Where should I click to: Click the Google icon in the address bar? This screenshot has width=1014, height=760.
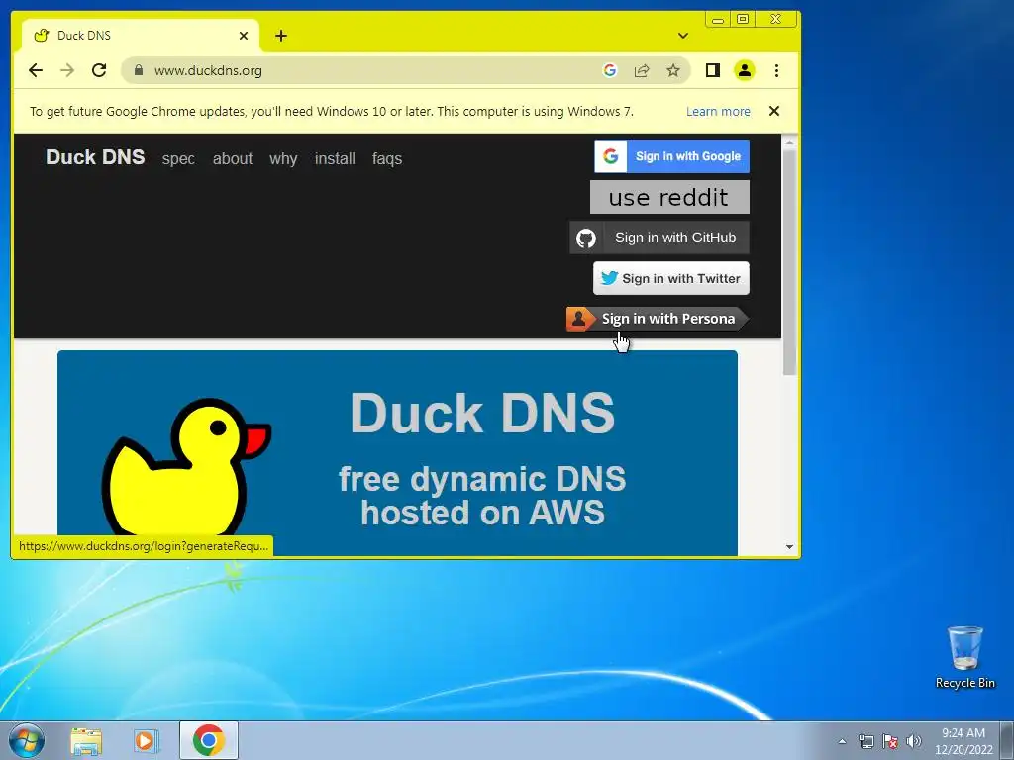click(610, 70)
